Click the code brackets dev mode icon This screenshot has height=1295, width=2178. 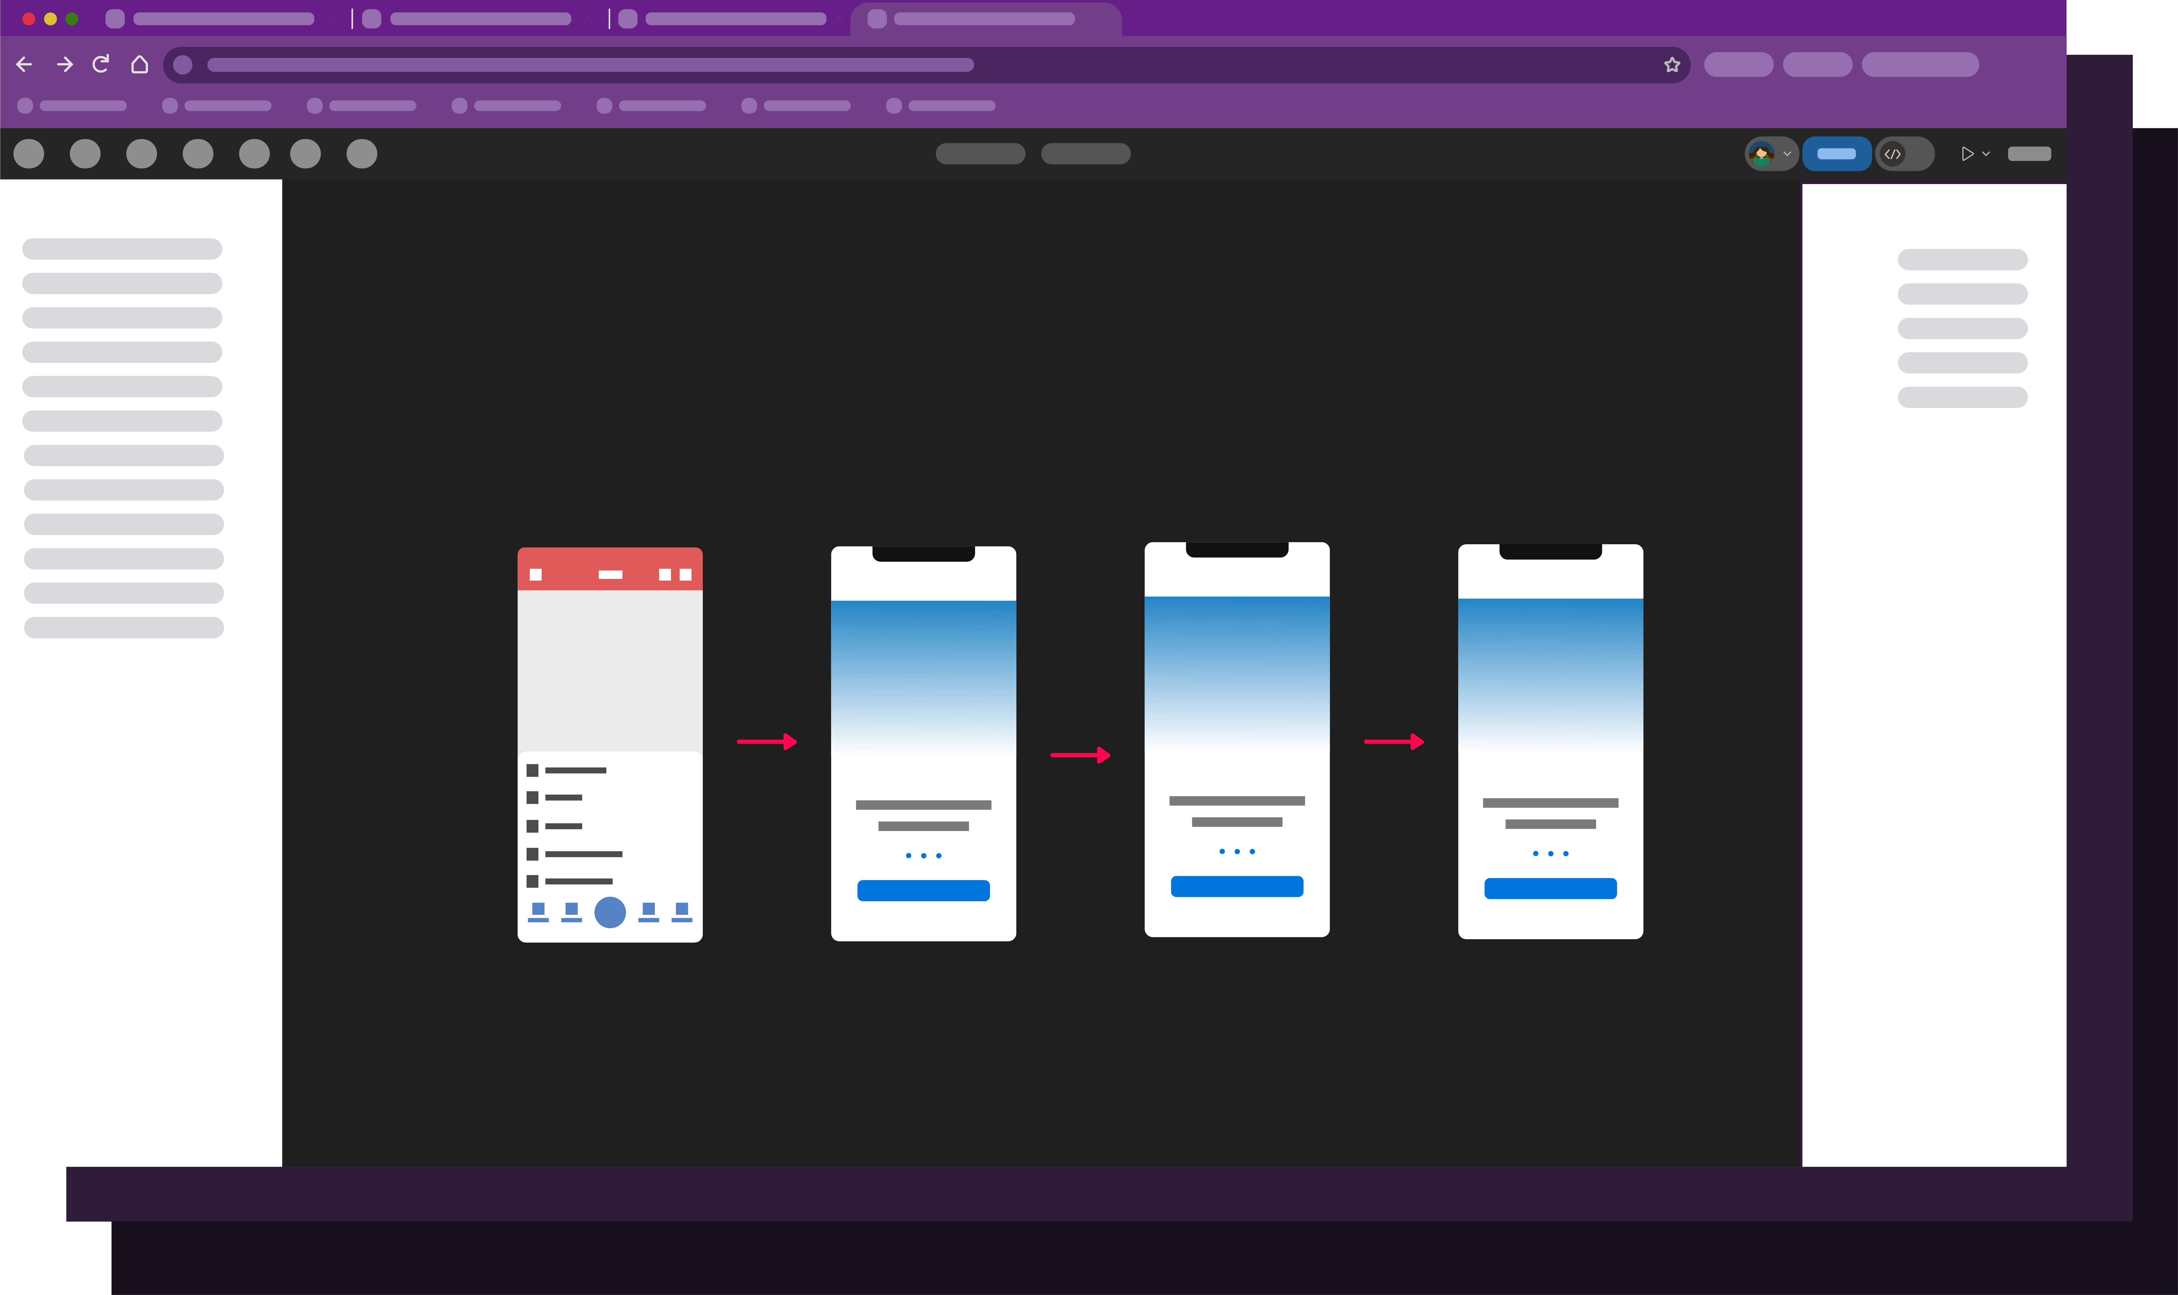point(1892,154)
